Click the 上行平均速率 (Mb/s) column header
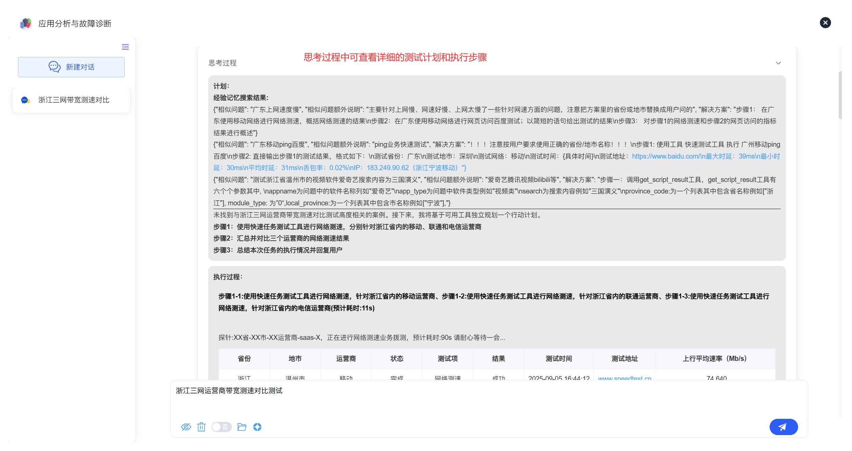The width and height of the screenshot is (852, 451). click(715, 358)
